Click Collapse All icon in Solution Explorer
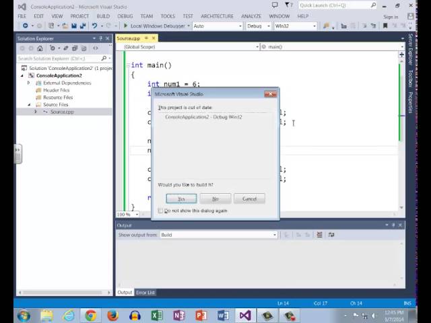The image size is (431, 323). point(75,48)
